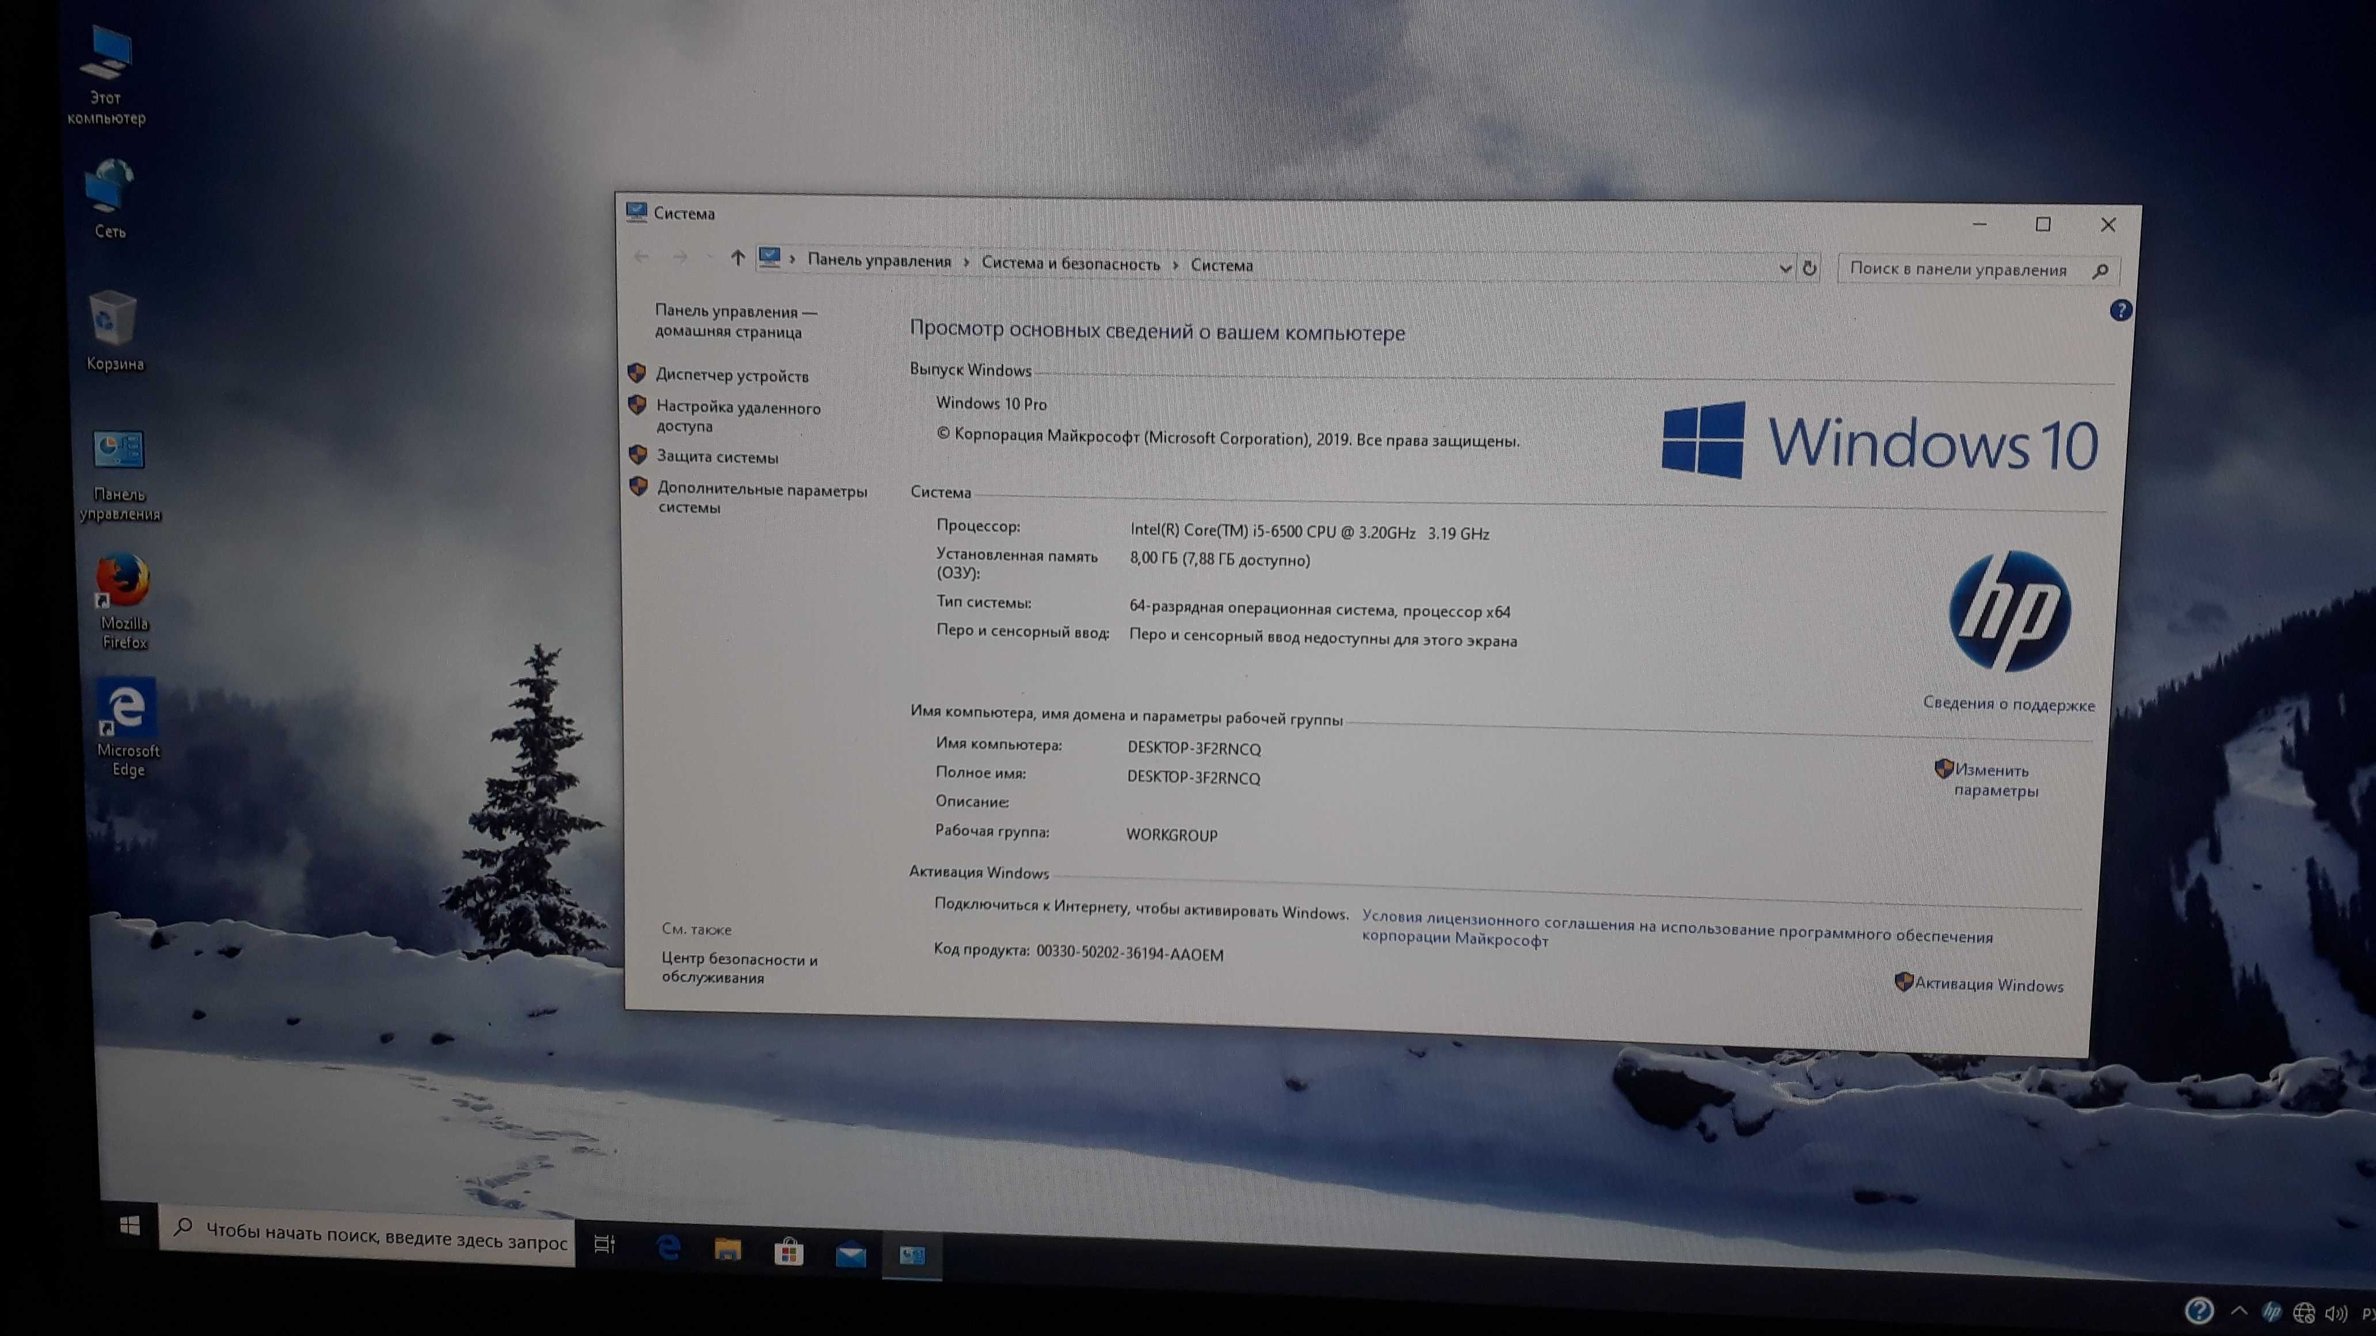Image resolution: width=2376 pixels, height=1336 pixels.
Task: Click the HP logo image
Action: pyautogui.click(x=2010, y=611)
